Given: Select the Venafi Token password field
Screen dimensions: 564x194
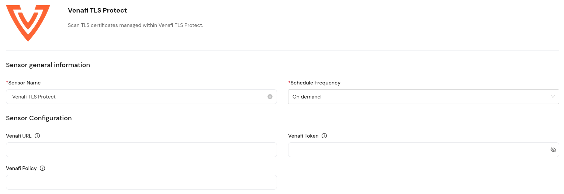Looking at the screenshot, I should click(x=423, y=150).
